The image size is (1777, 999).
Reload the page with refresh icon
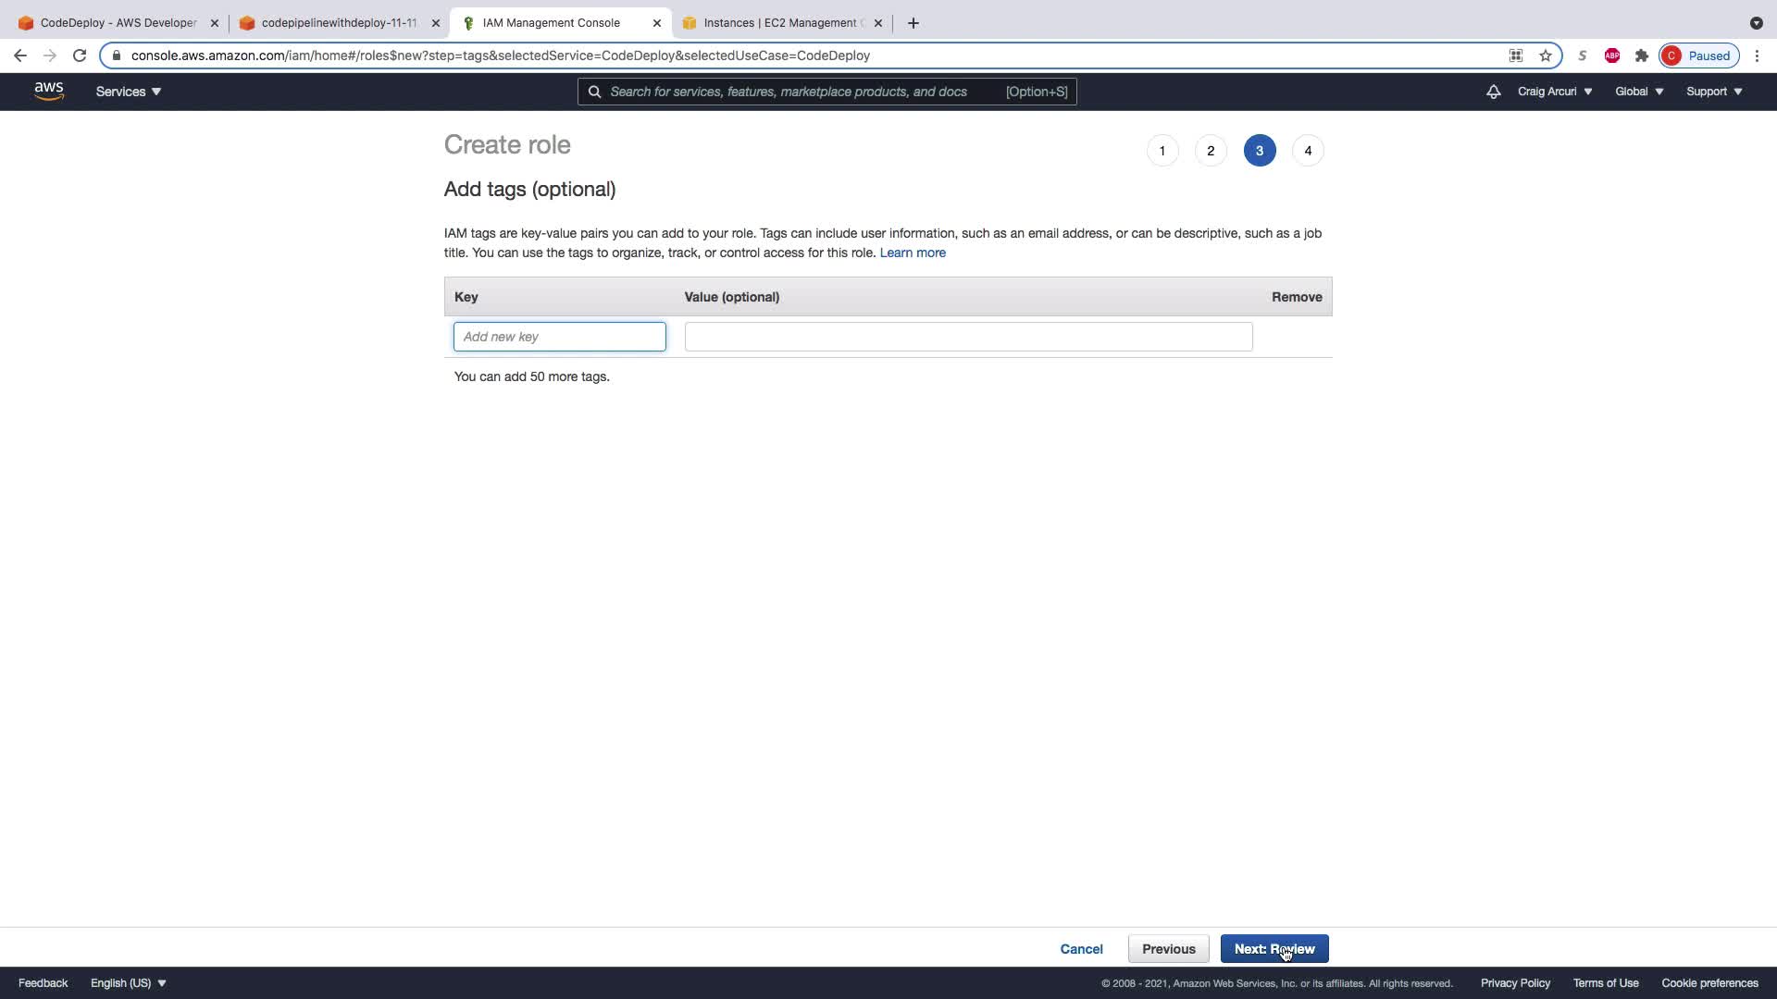click(x=80, y=55)
